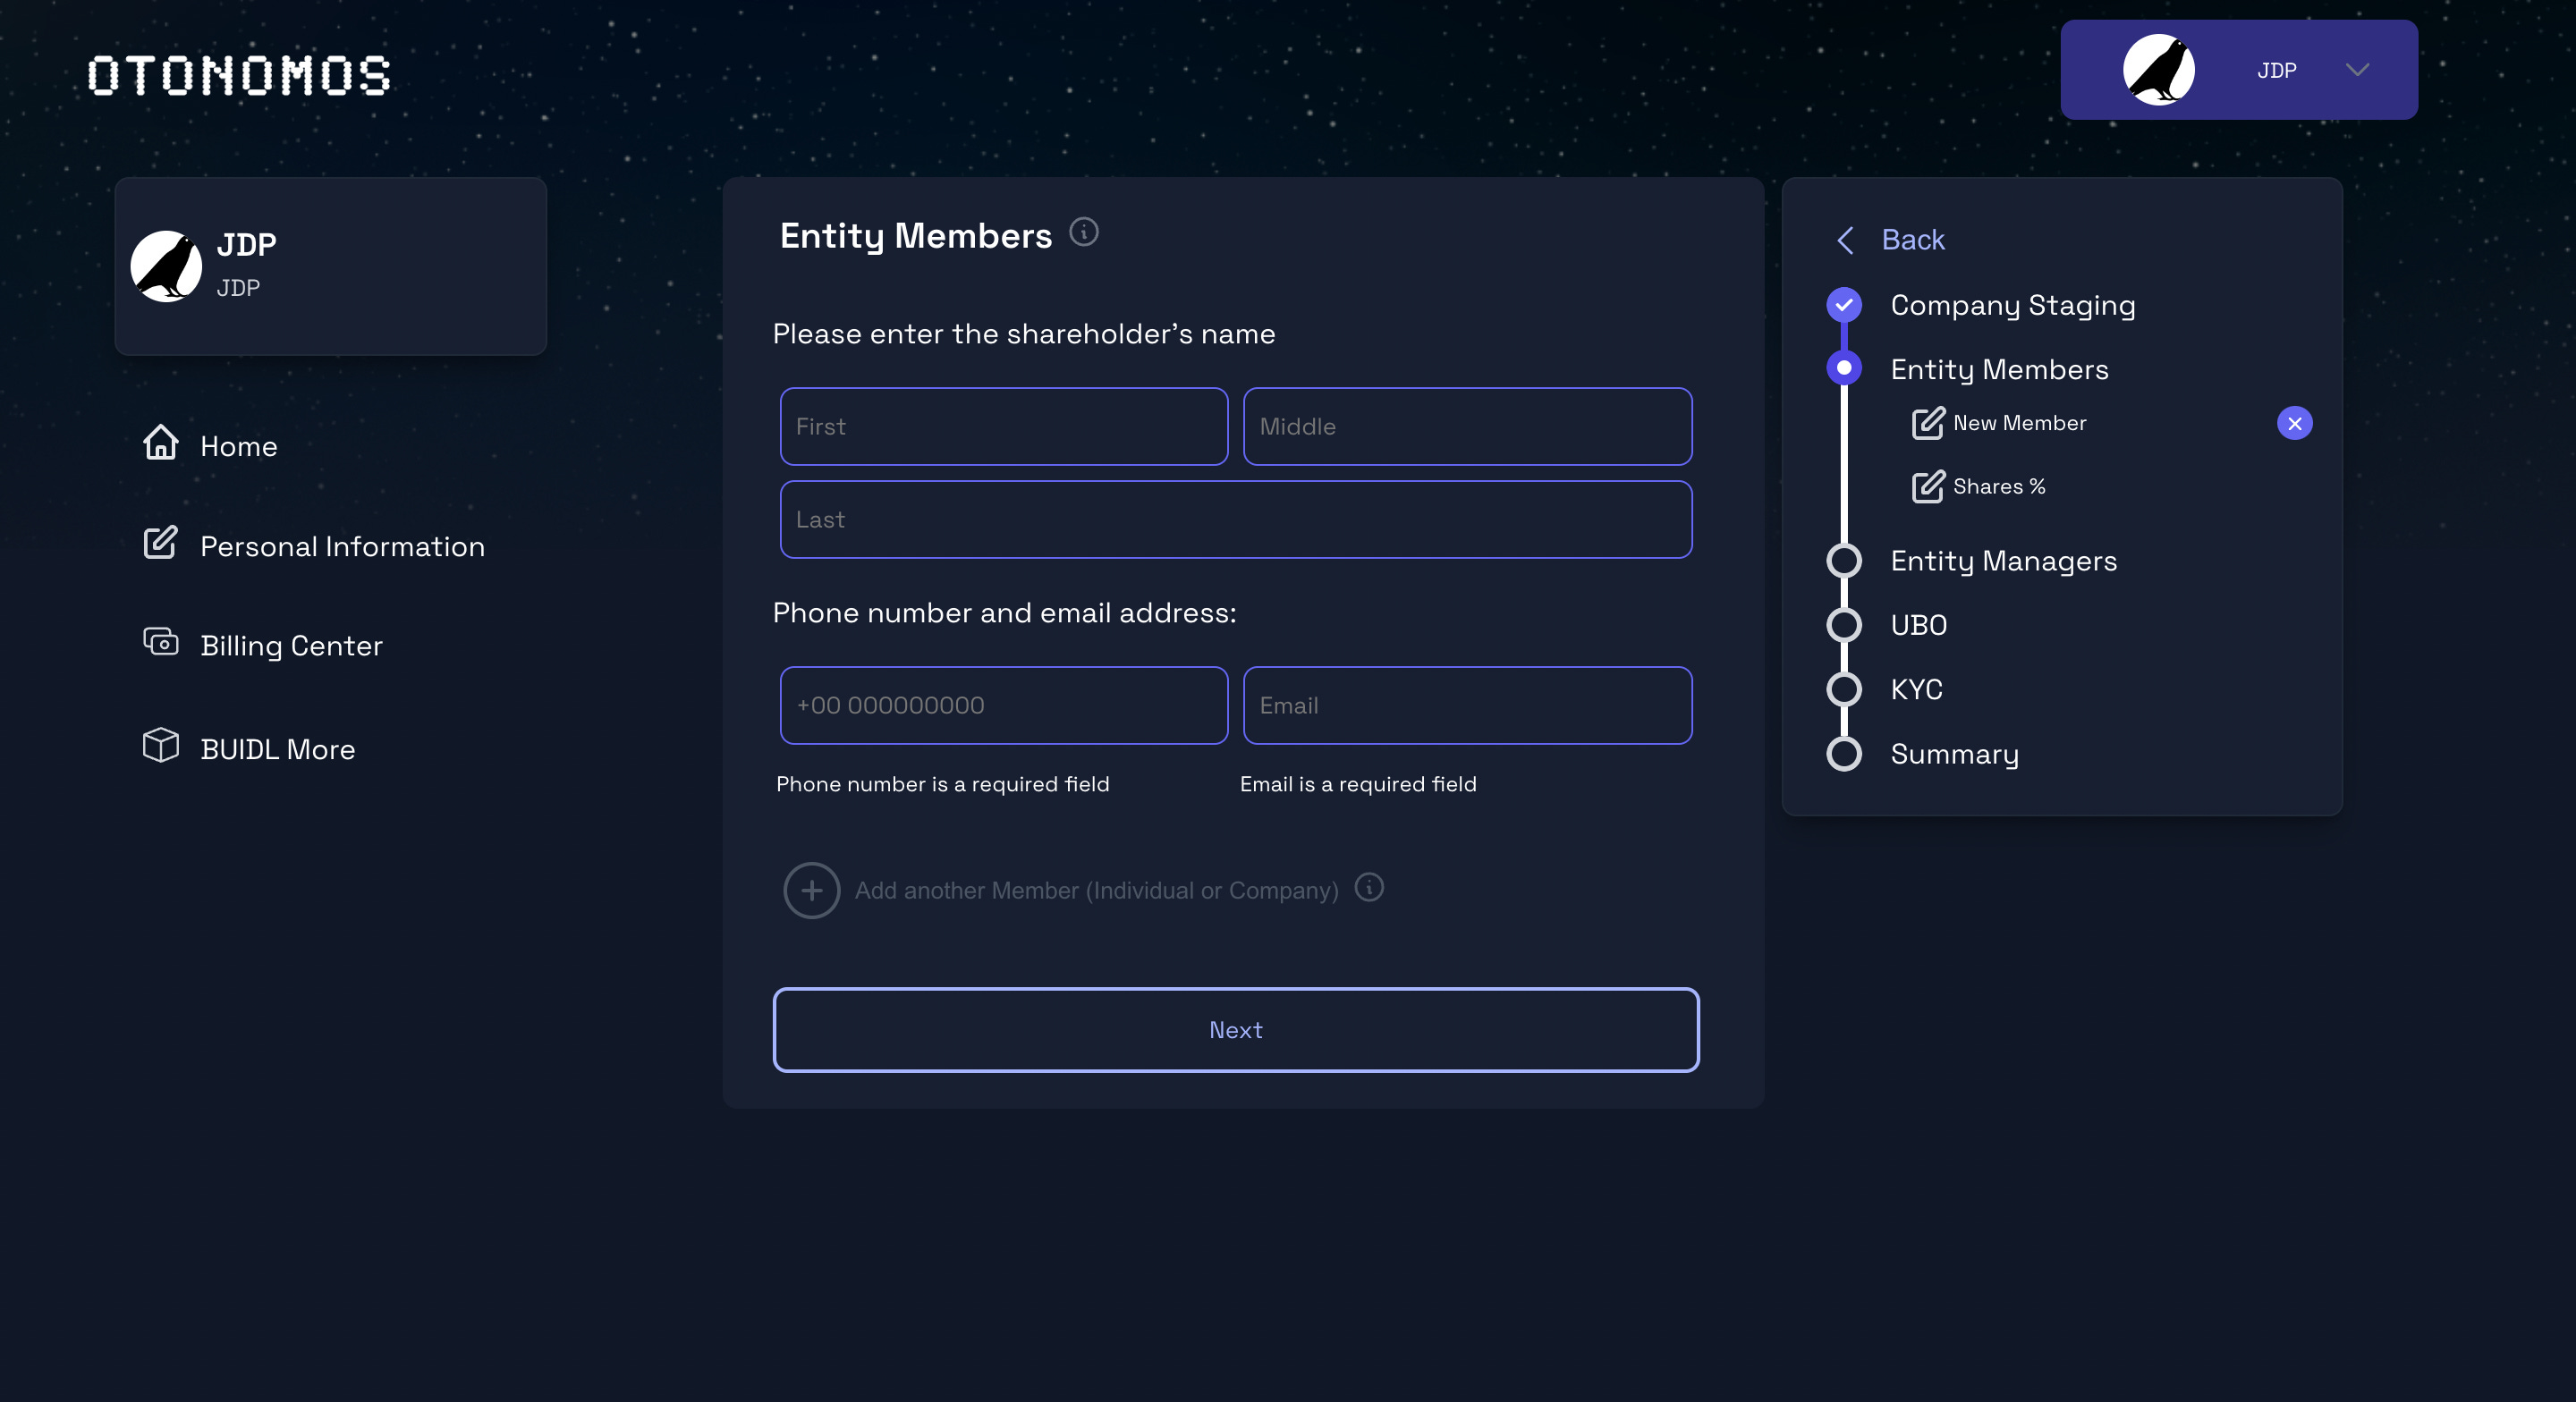
Task: Remove New Member with the X button
Action: point(2294,423)
